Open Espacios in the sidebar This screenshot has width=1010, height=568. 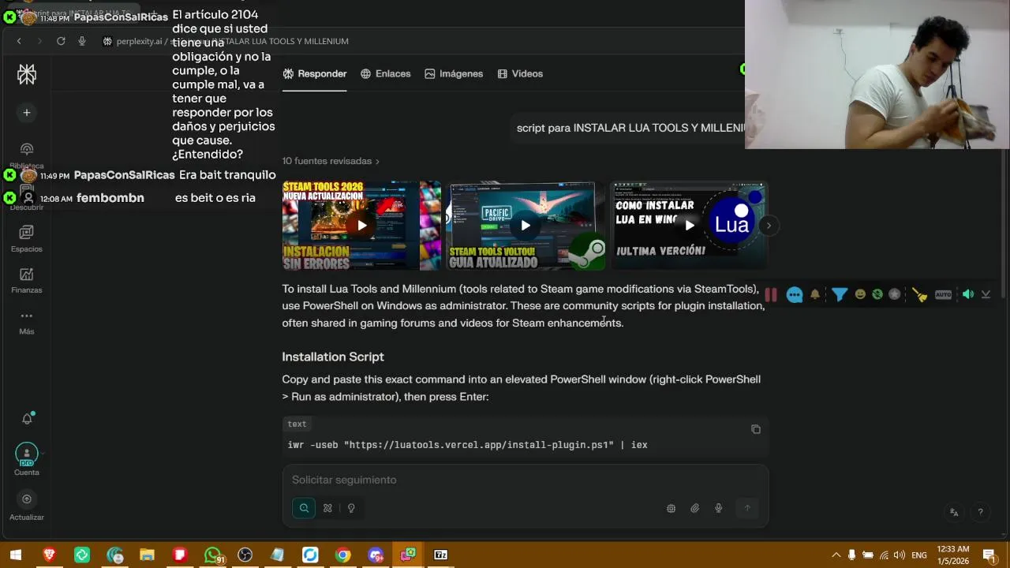(27, 239)
